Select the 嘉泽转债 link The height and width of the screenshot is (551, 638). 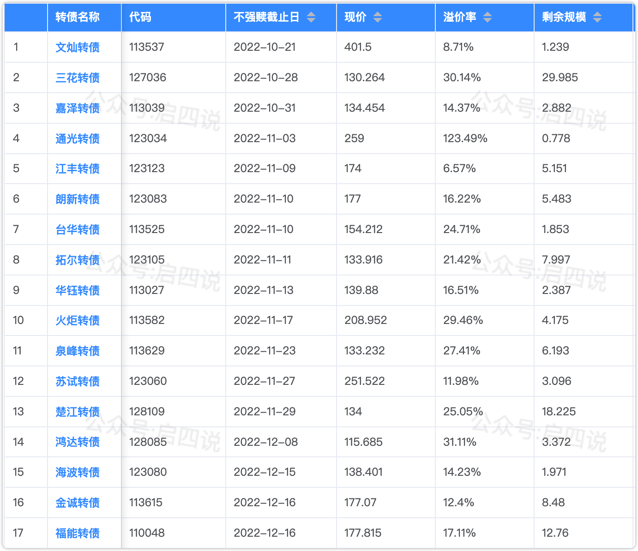[78, 108]
